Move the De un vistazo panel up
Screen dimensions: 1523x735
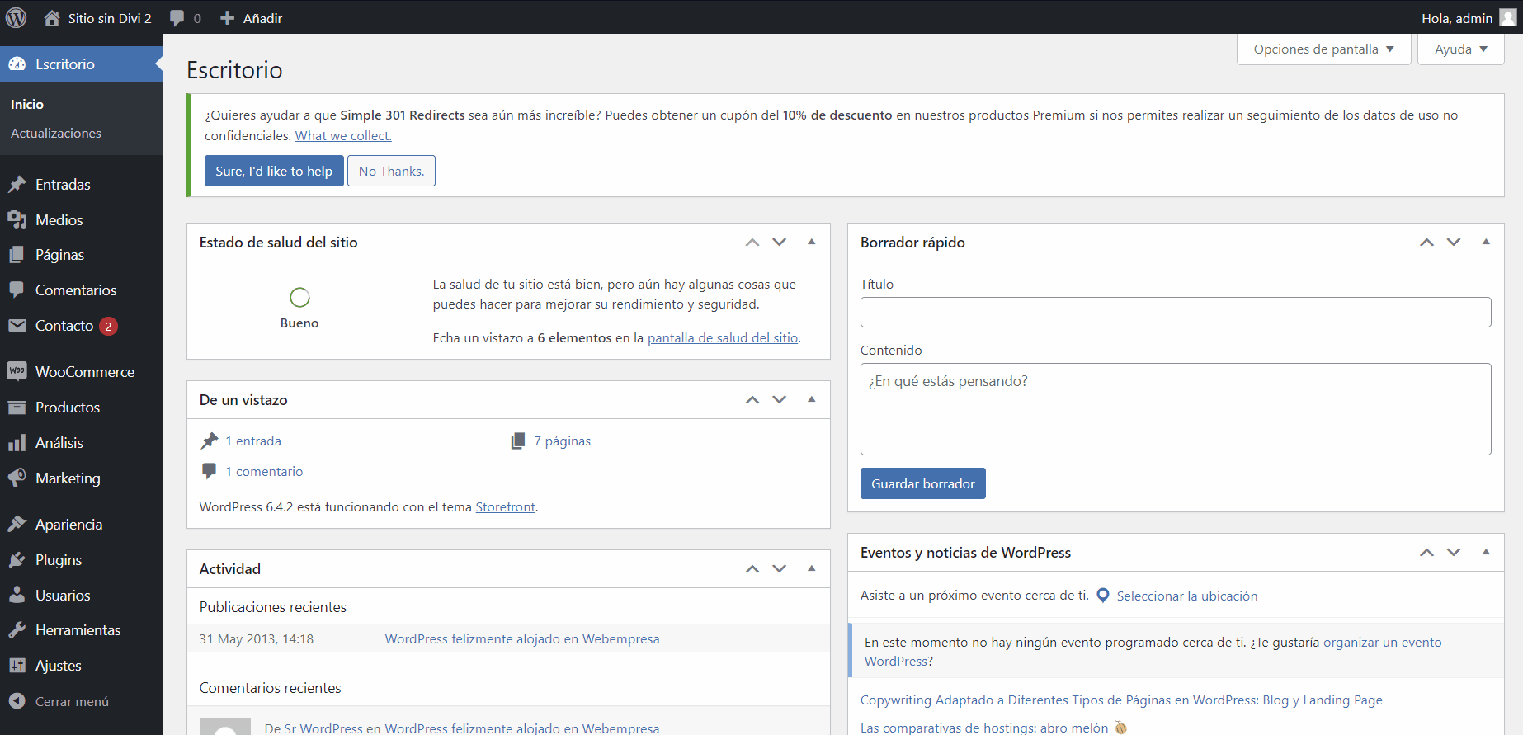coord(752,400)
